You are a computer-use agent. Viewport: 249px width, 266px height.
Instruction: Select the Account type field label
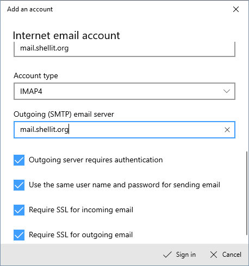click(36, 75)
